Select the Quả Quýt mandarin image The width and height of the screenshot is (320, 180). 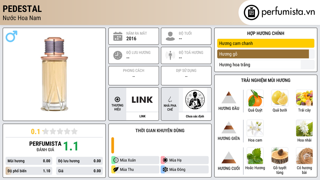(255, 98)
